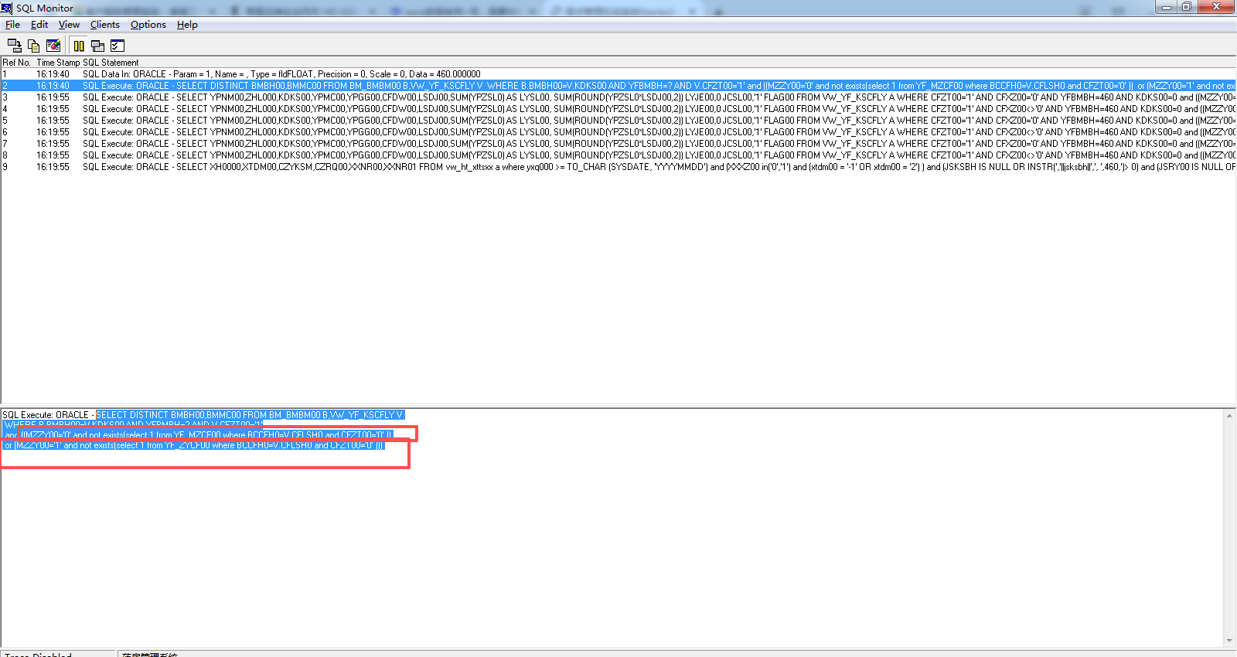This screenshot has height=657, width=1237.
Task: Open trace options checklist icon
Action: coord(118,46)
